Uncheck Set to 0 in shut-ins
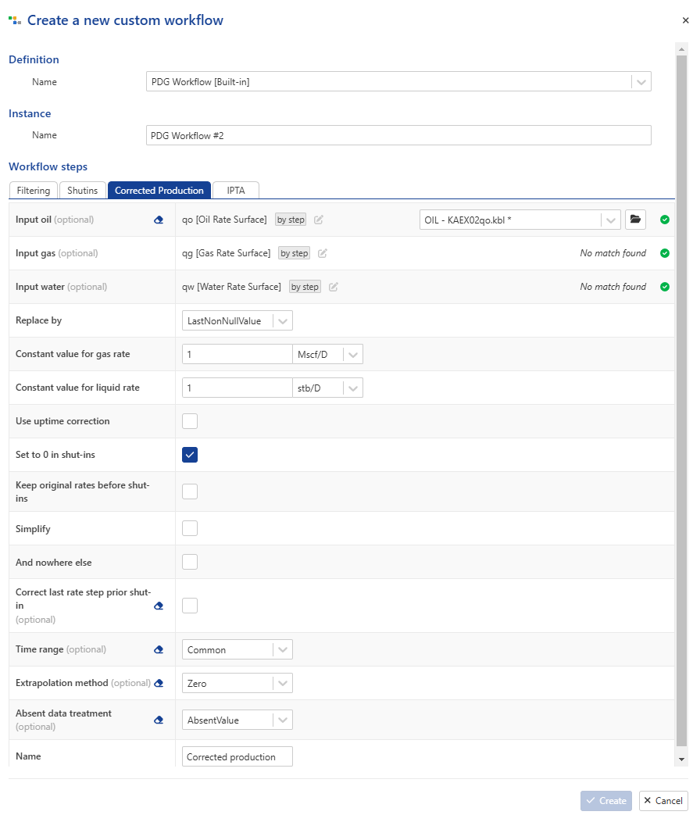The width and height of the screenshot is (693, 815). [x=190, y=455]
